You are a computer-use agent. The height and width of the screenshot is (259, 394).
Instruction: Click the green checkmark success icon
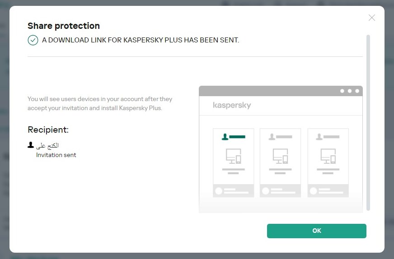click(x=33, y=40)
